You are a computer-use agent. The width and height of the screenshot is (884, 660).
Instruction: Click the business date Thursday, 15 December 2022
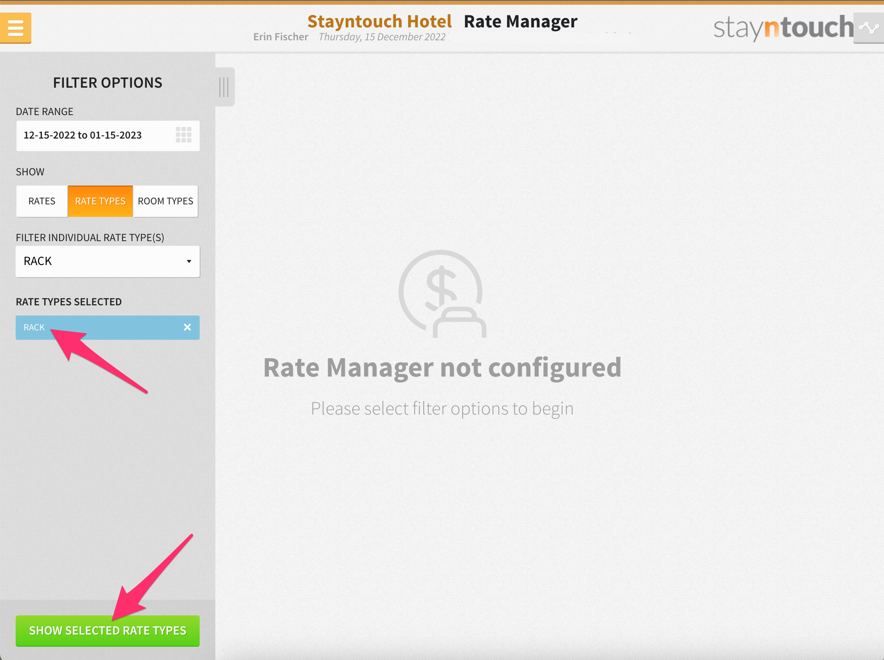pos(382,37)
